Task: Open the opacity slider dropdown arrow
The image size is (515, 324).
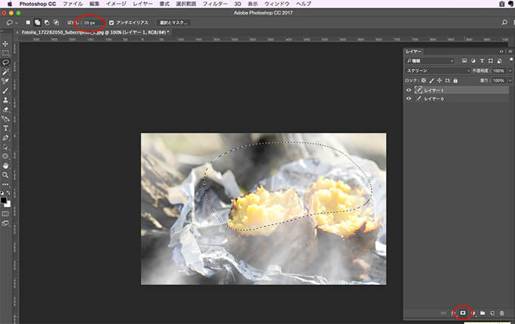Action: tap(510, 70)
